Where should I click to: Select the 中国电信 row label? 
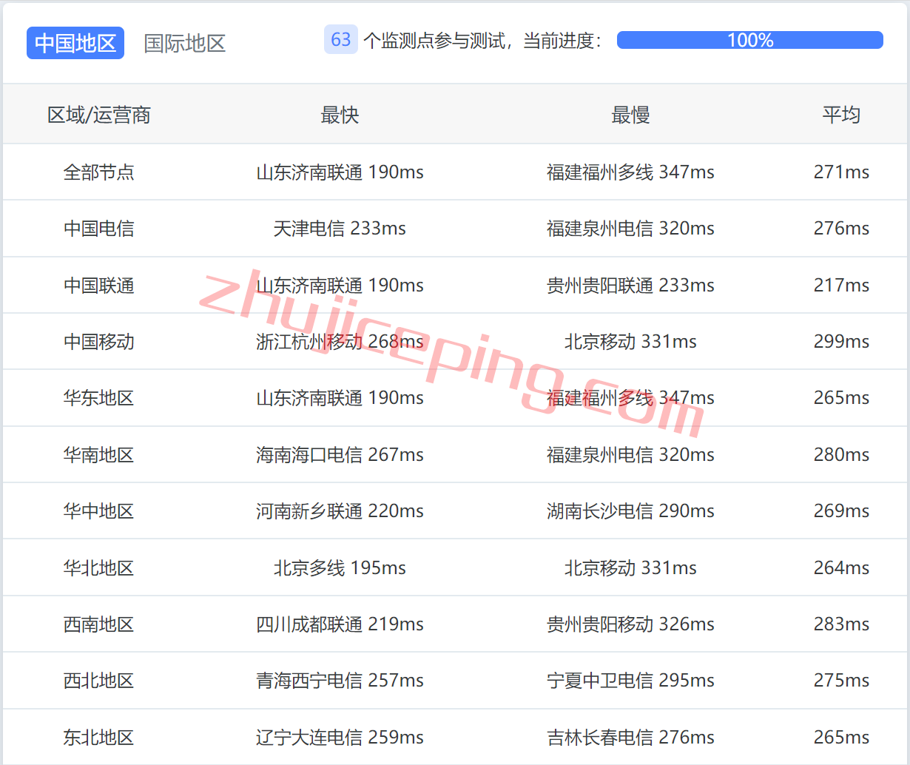(x=99, y=229)
